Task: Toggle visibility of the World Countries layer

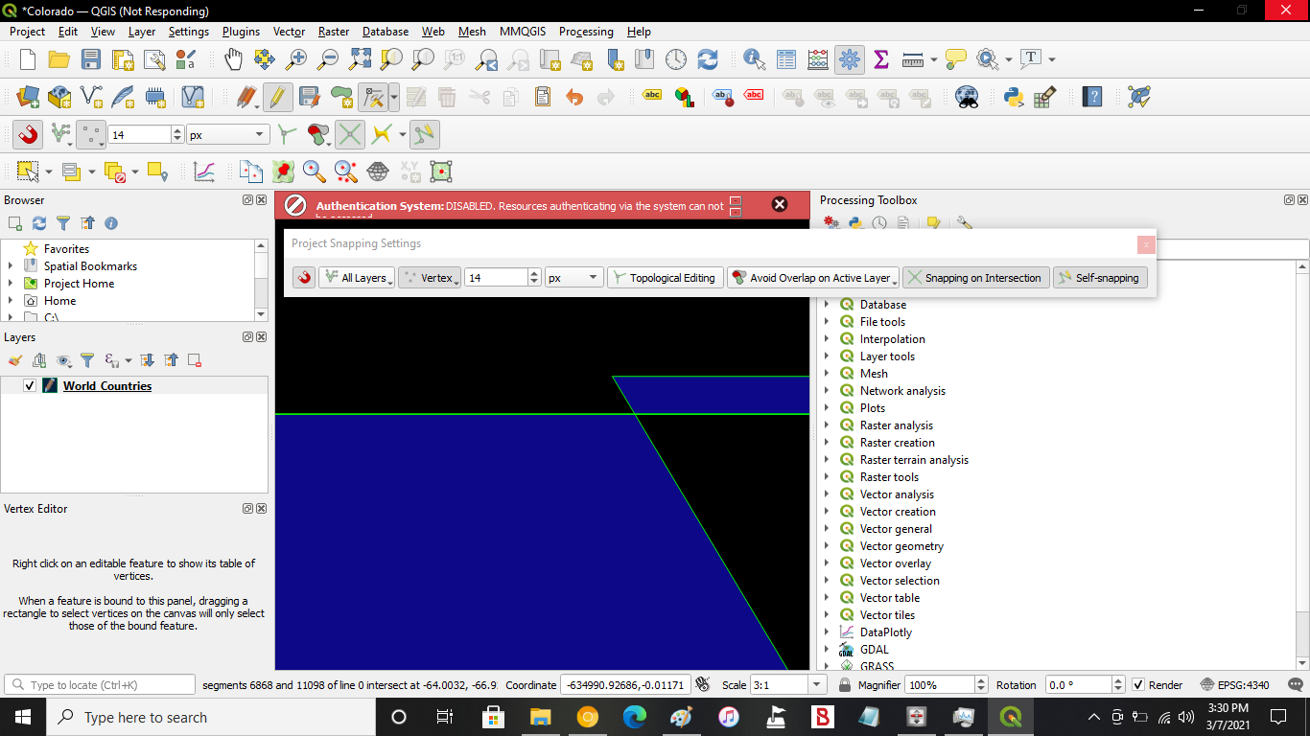Action: (30, 385)
